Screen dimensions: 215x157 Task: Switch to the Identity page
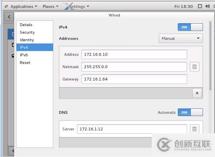click(x=35, y=40)
